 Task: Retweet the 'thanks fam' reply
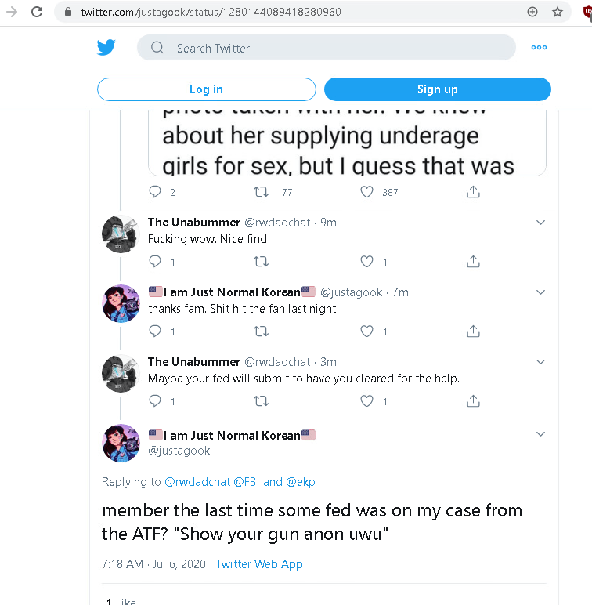coord(262,331)
